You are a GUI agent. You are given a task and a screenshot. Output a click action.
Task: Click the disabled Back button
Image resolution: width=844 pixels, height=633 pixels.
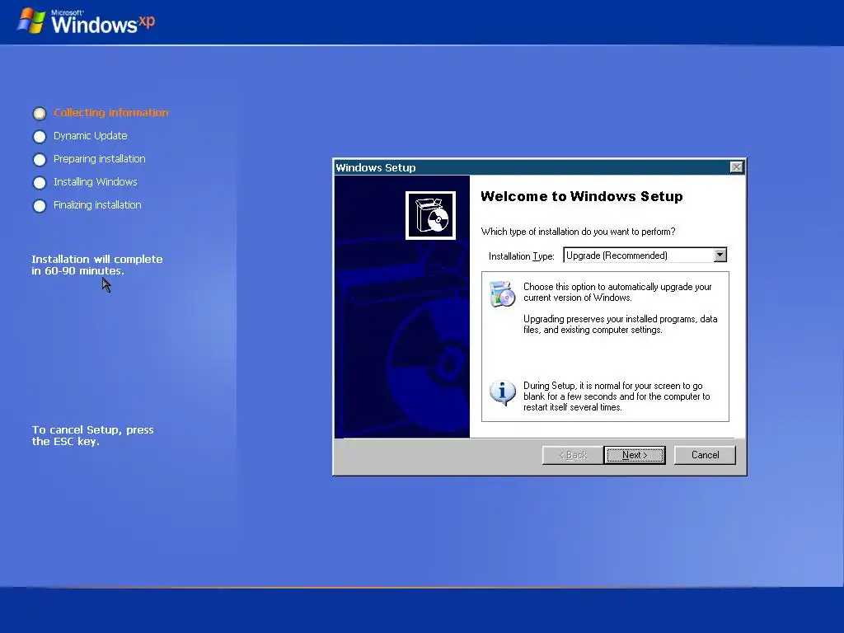pyautogui.click(x=573, y=455)
